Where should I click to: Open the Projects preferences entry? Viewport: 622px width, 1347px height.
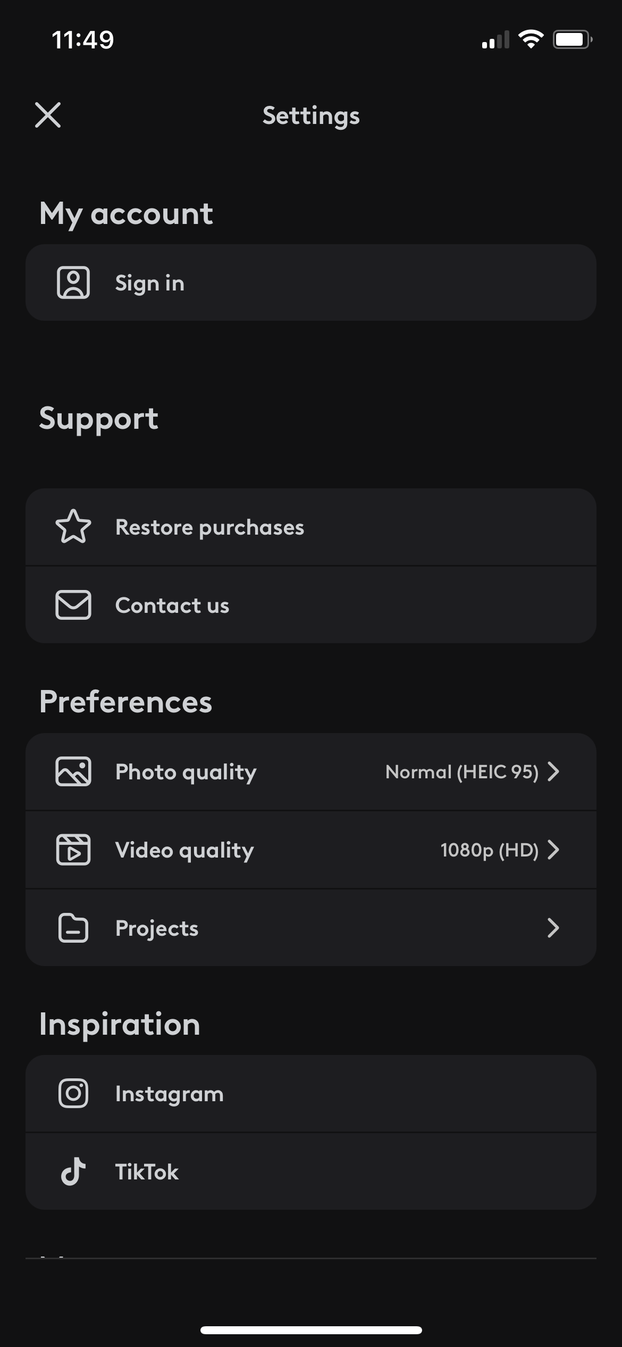coord(157,928)
